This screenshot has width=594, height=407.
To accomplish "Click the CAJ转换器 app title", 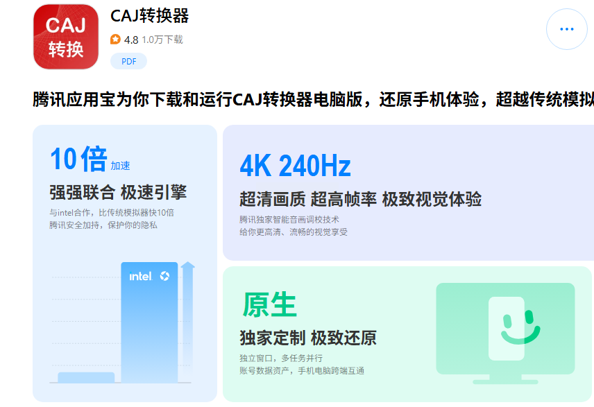I will (150, 16).
